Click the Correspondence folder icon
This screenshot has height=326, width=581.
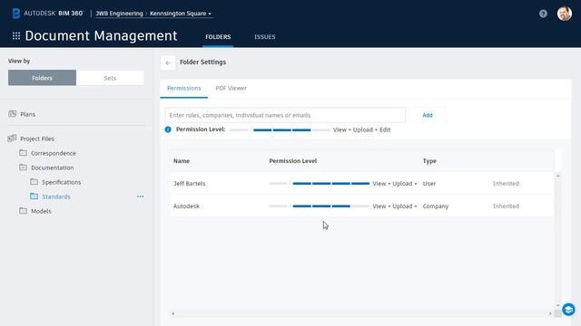point(23,153)
